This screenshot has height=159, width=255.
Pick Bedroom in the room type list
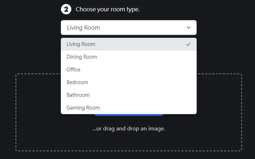(129, 82)
